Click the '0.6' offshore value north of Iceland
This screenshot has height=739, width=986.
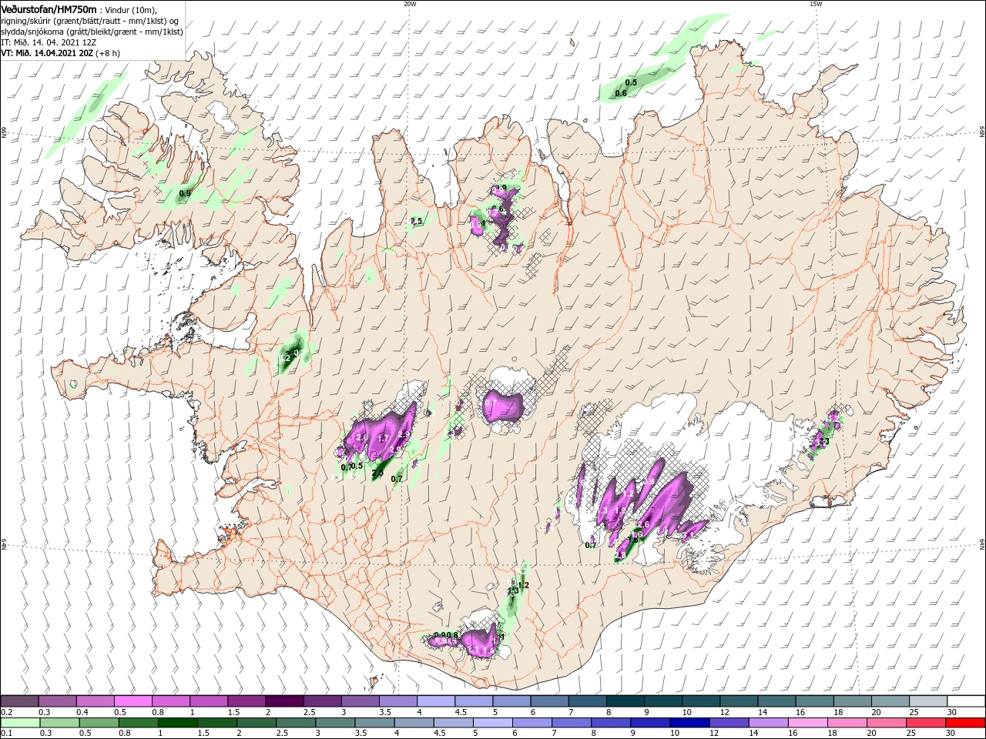(621, 93)
